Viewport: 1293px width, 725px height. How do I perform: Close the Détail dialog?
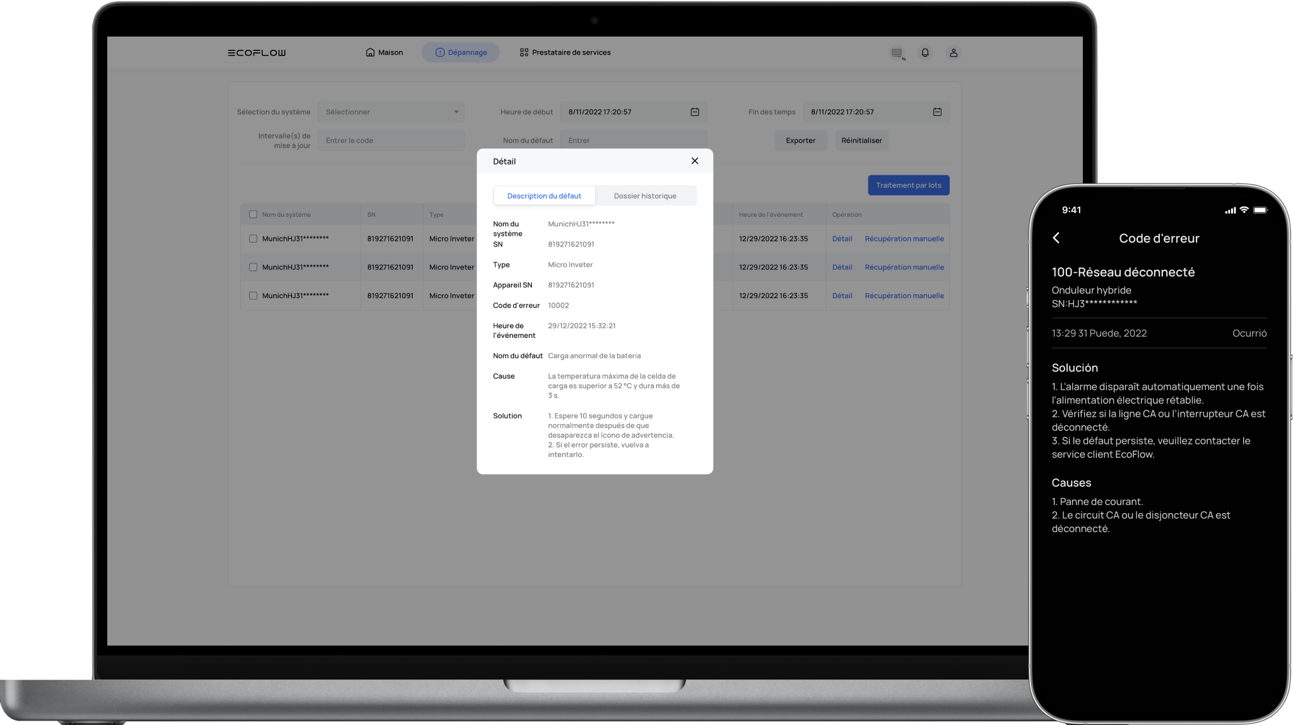[x=694, y=161]
